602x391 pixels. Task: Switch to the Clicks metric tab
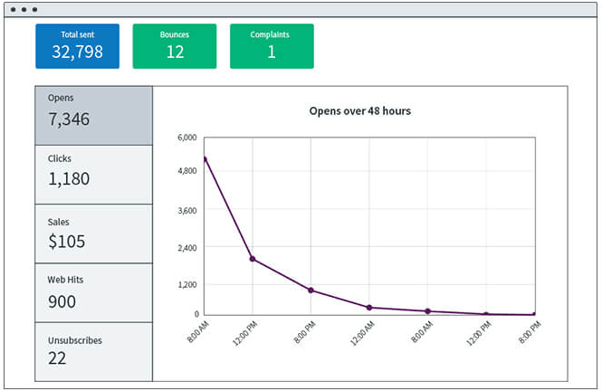[x=93, y=175]
